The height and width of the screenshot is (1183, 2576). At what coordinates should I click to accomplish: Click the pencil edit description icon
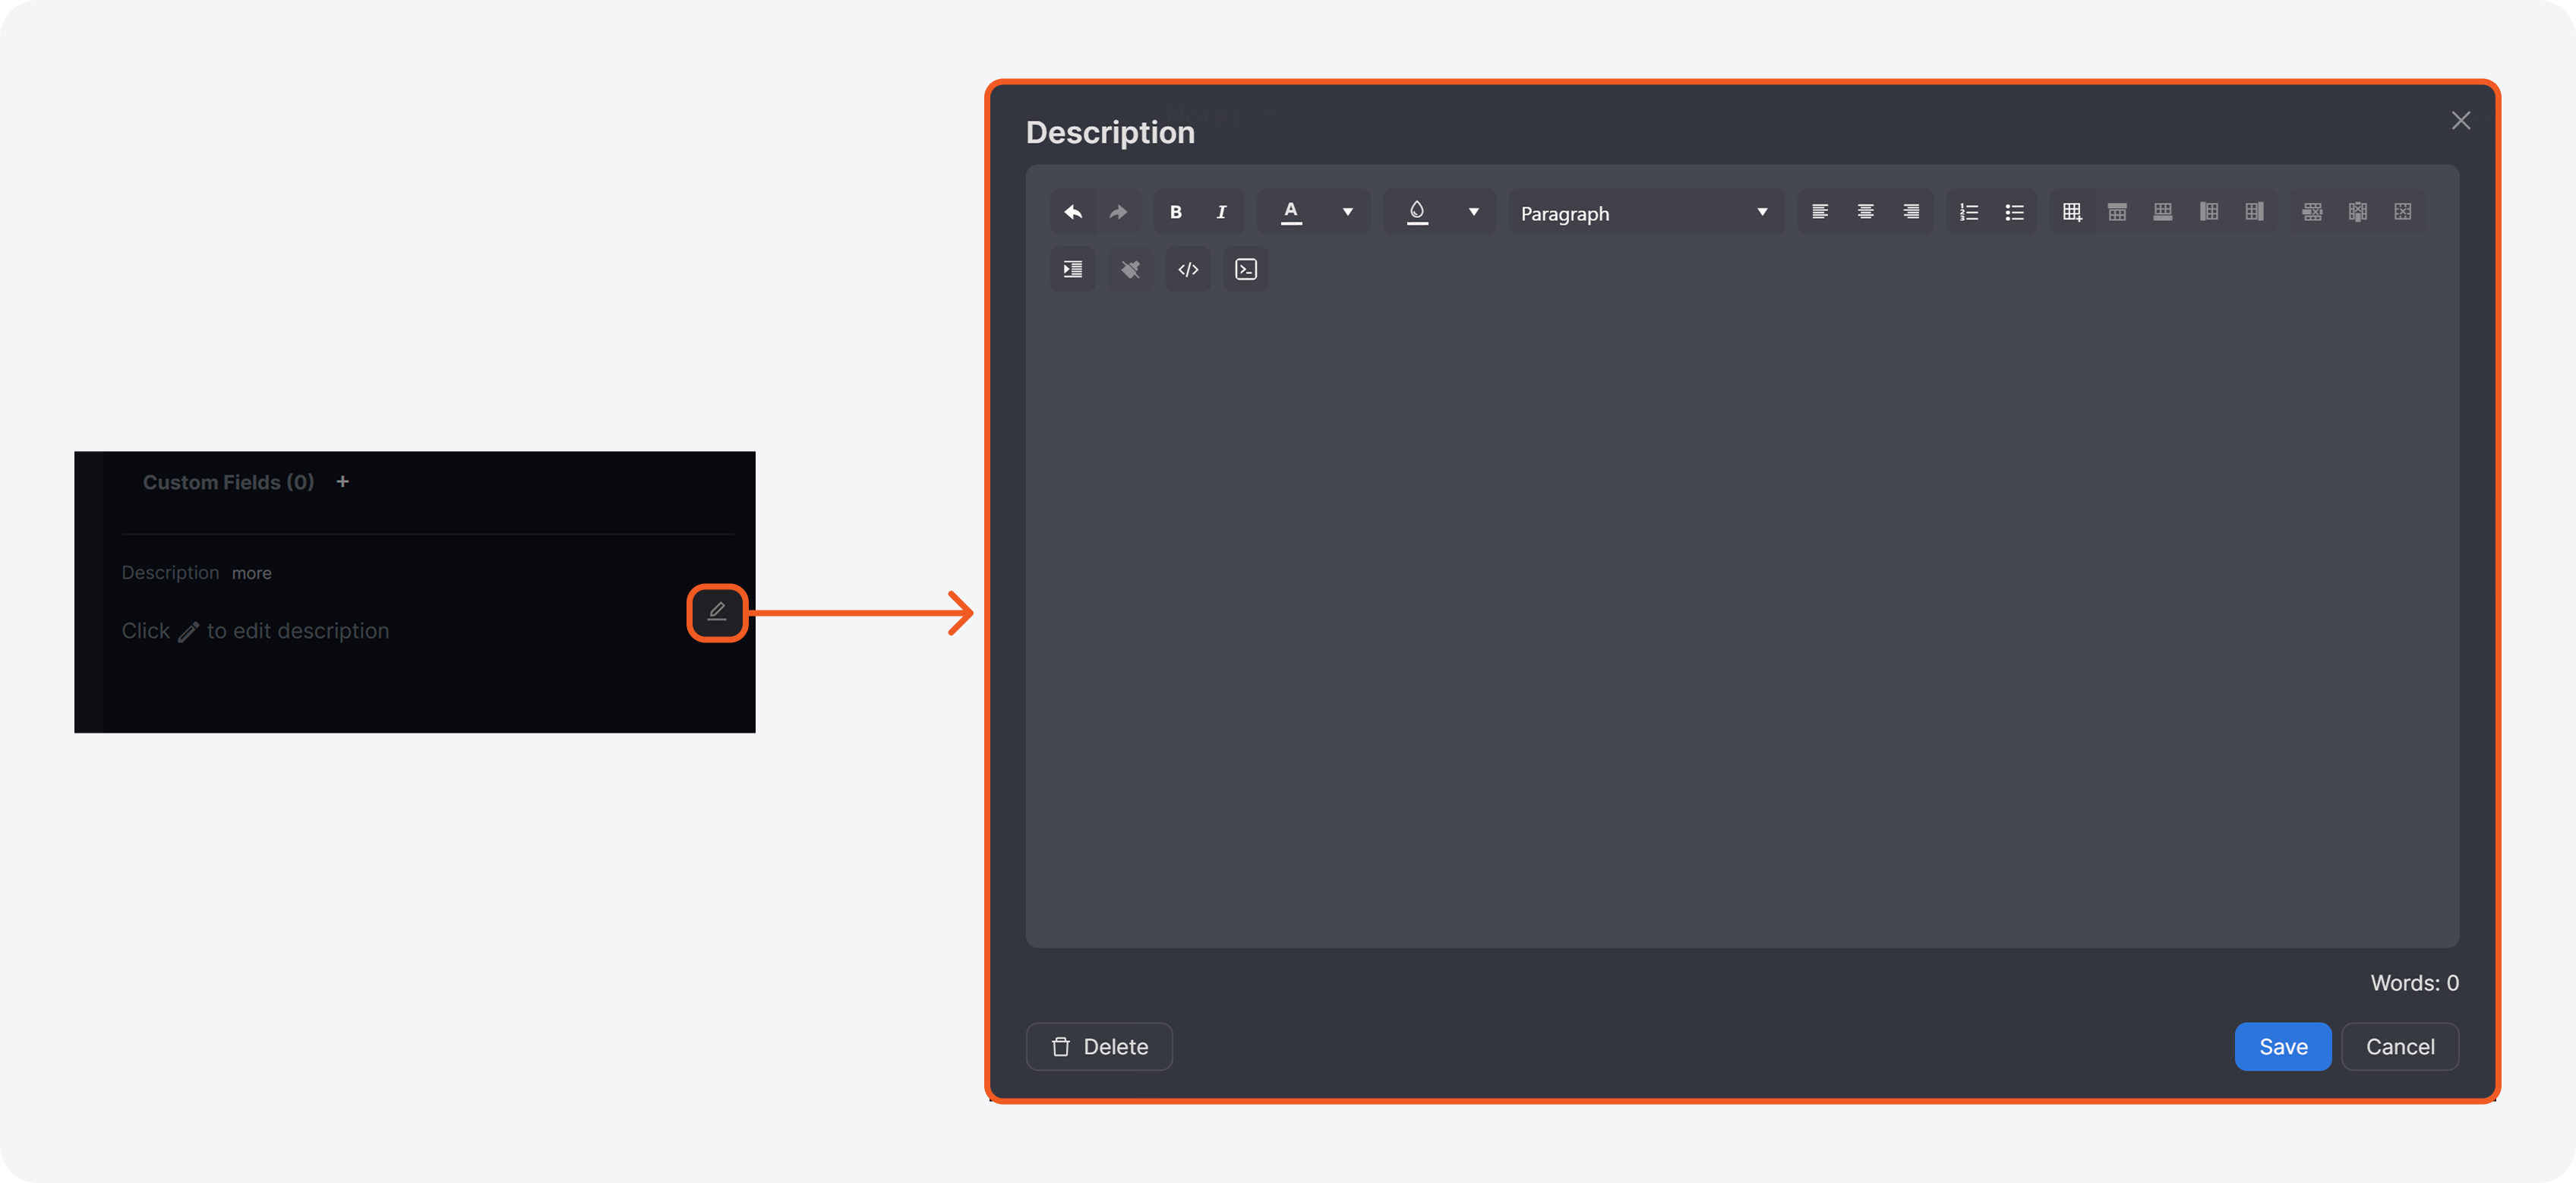(x=717, y=612)
